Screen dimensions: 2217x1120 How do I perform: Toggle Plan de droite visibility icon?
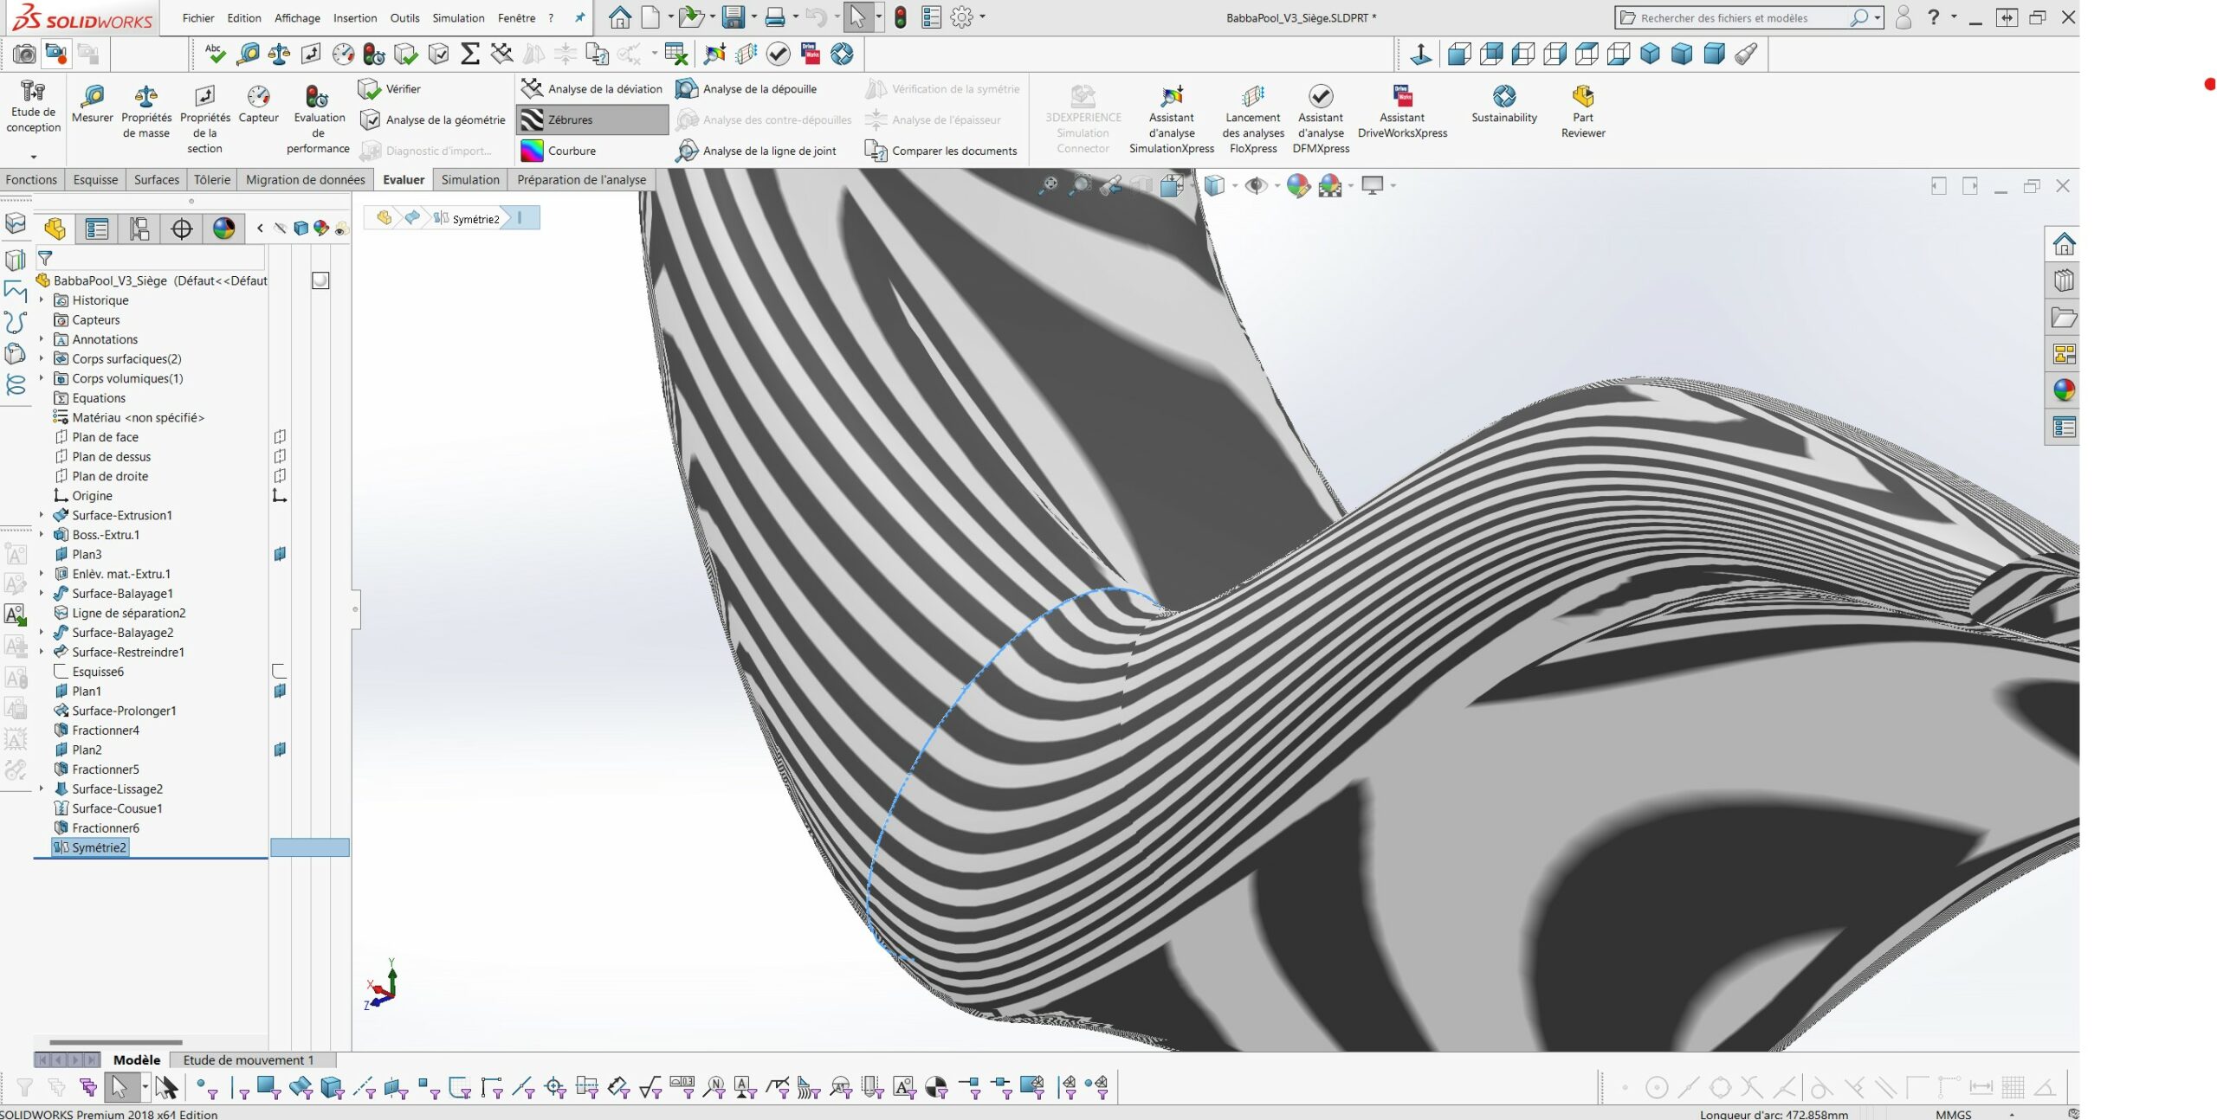tap(280, 476)
